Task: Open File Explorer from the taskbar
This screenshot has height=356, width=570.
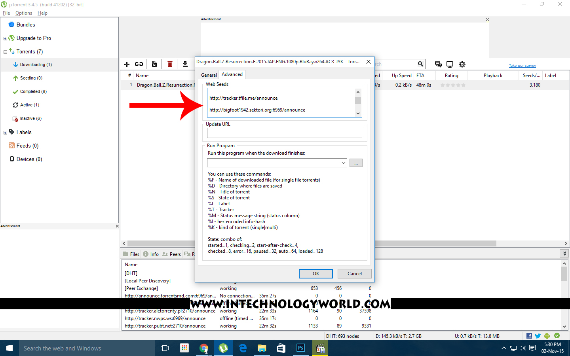Action: click(x=262, y=348)
